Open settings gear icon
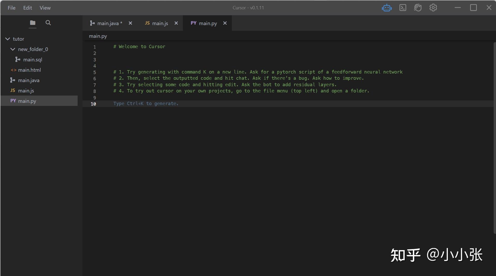496x276 pixels. [433, 8]
